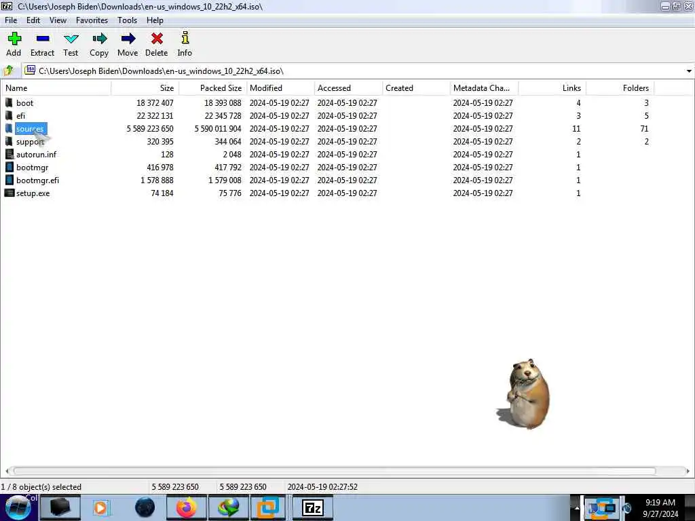Click the red Delete icon
Image resolution: width=695 pixels, height=521 pixels.
point(157,39)
